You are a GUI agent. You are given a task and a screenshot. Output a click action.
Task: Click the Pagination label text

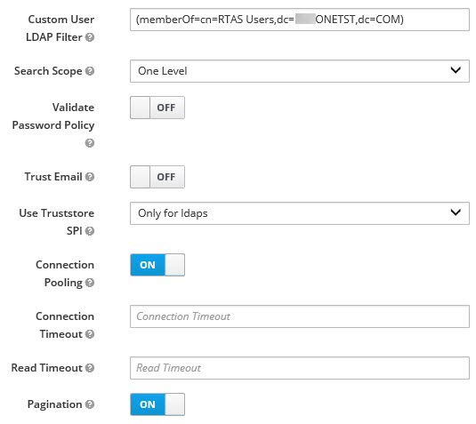click(x=54, y=404)
